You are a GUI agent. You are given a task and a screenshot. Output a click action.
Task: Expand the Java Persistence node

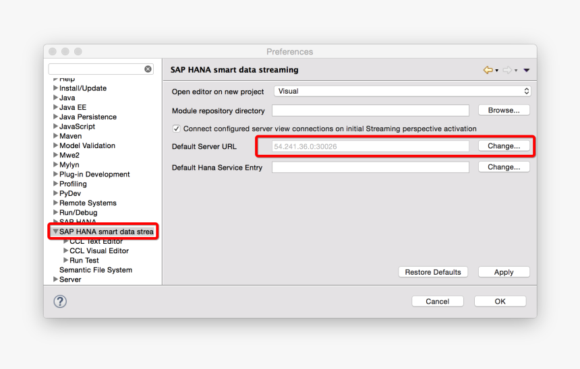pyautogui.click(x=55, y=116)
